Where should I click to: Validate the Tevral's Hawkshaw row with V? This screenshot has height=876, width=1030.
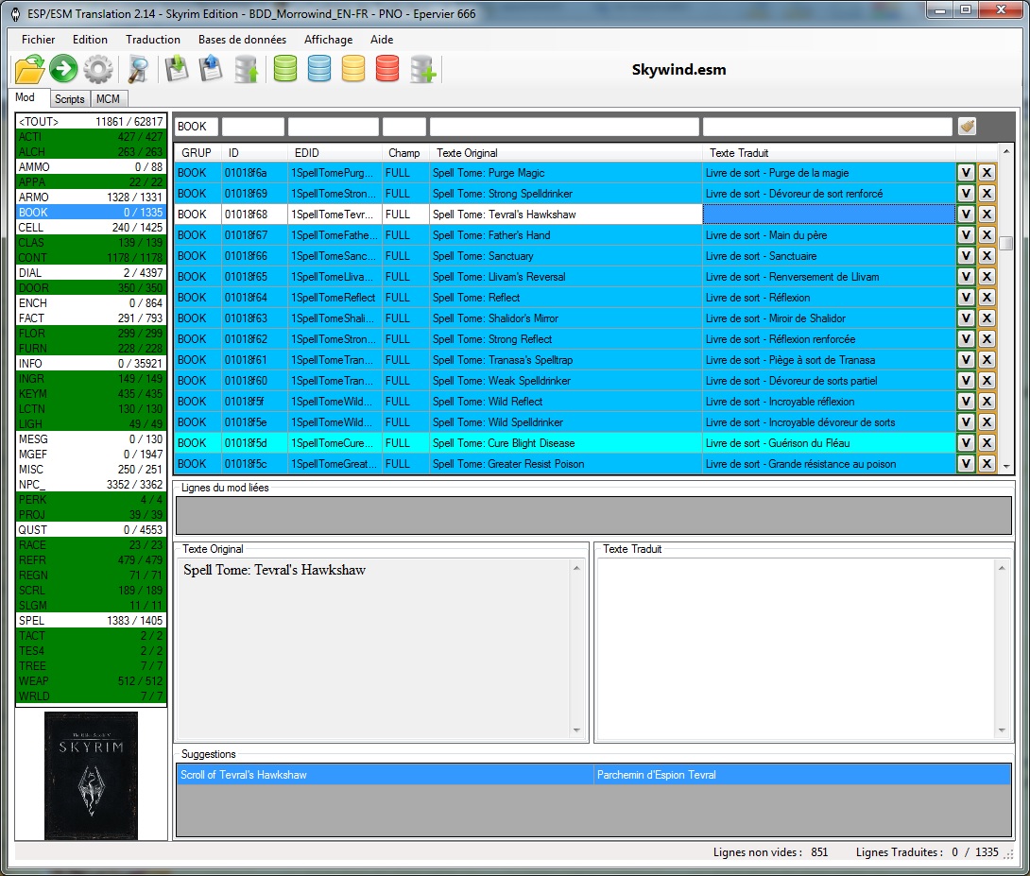coord(966,215)
